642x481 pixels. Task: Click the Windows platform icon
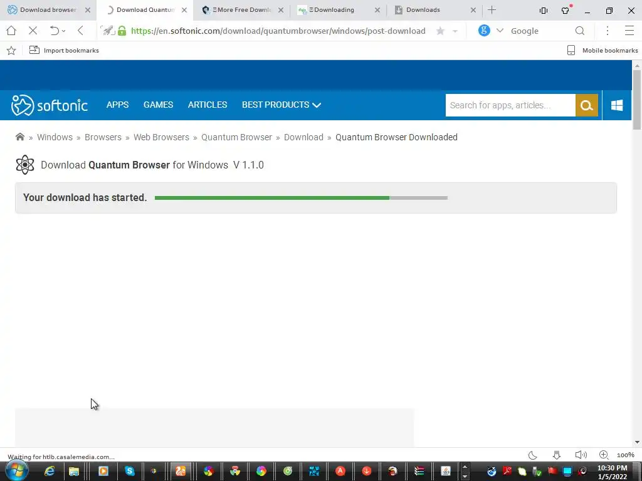[x=617, y=105]
